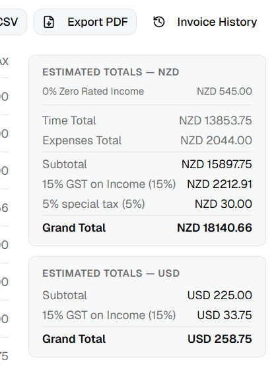Open Invoice History
Viewport: 276px width, 374px height.
[205, 22]
